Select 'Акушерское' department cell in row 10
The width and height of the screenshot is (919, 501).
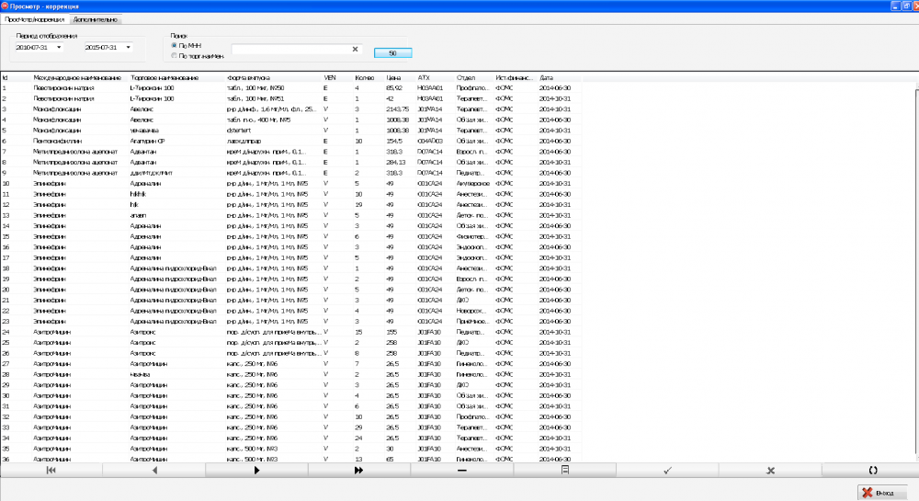coord(472,184)
